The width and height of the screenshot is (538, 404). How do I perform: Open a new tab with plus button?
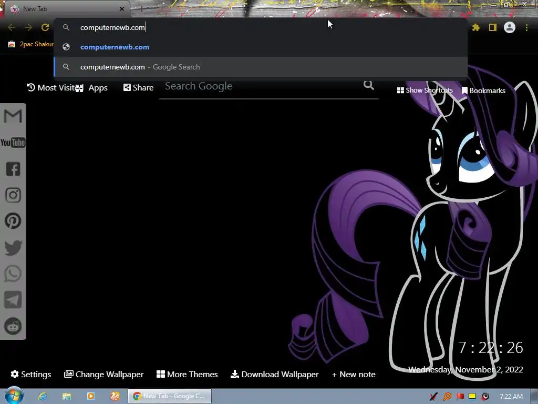click(141, 9)
